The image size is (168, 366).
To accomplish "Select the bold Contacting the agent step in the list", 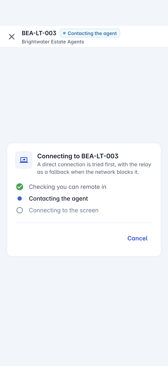I will click(58, 198).
